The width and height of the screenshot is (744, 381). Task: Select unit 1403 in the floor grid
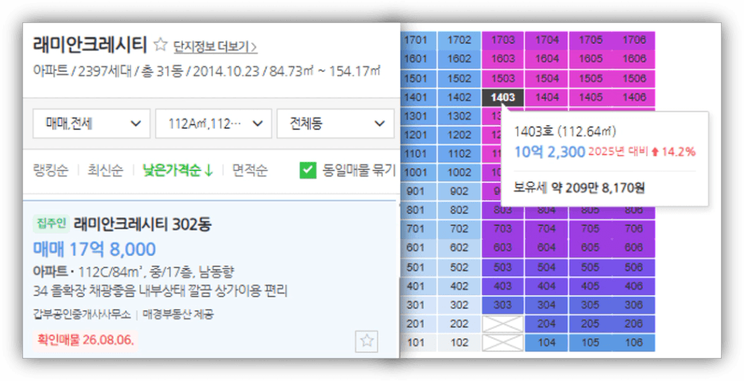(x=503, y=97)
